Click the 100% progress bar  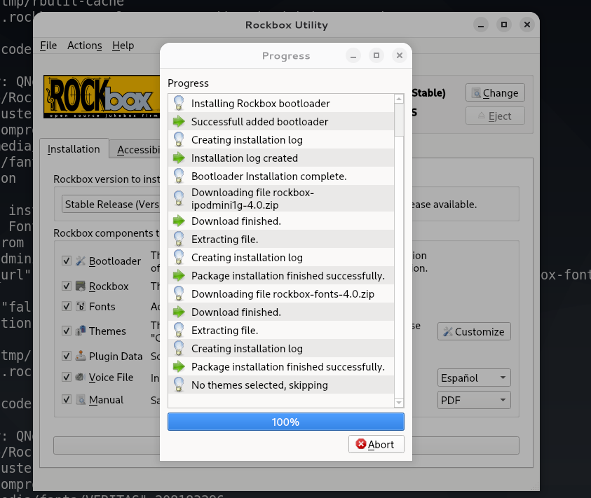(x=285, y=422)
